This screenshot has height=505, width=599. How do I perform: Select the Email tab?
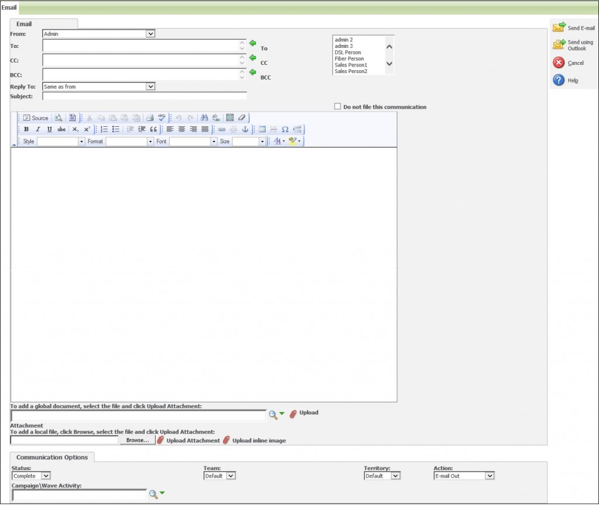[x=24, y=24]
